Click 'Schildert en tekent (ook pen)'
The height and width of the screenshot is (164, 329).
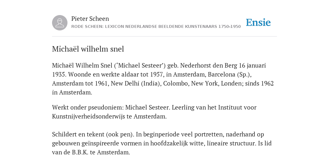coord(93,134)
